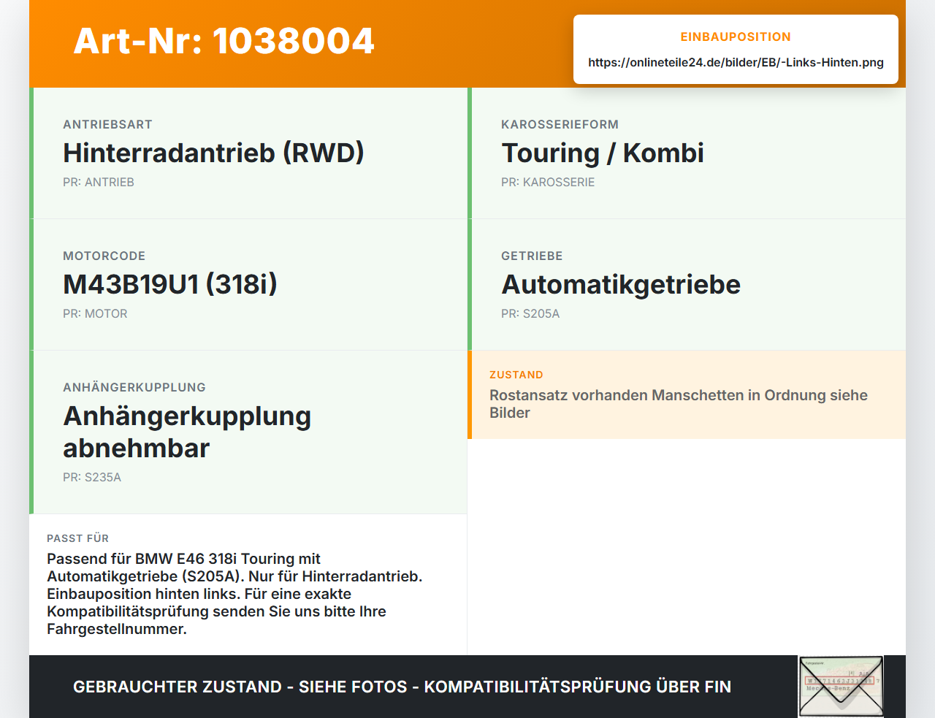
Task: Click the ANTRIEBSART label
Action: [107, 124]
